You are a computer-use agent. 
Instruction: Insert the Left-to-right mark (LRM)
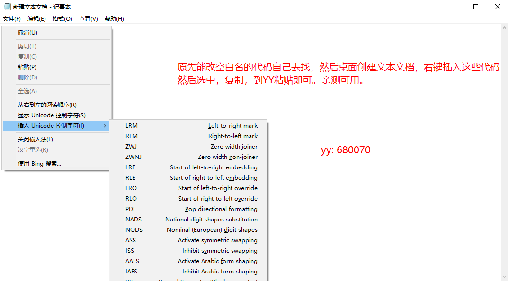(x=189, y=126)
